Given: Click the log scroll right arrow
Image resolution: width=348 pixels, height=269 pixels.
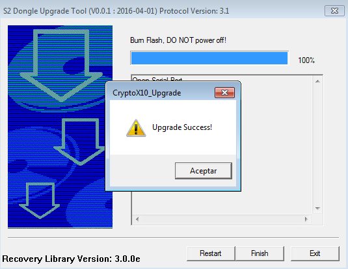Looking at the screenshot, I should click(306, 219).
